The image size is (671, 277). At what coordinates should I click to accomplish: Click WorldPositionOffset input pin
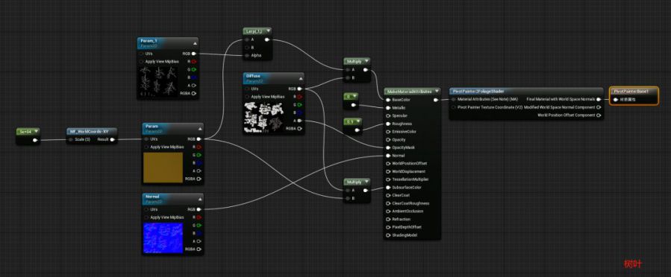pos(388,163)
